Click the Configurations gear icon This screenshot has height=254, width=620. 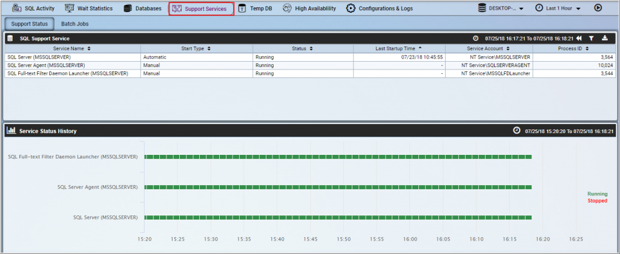[351, 8]
